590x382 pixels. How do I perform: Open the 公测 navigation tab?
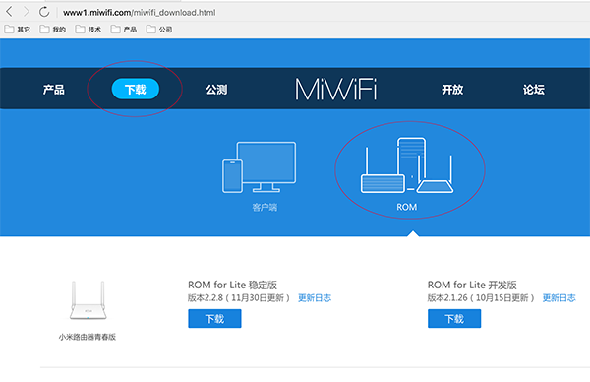coord(216,90)
